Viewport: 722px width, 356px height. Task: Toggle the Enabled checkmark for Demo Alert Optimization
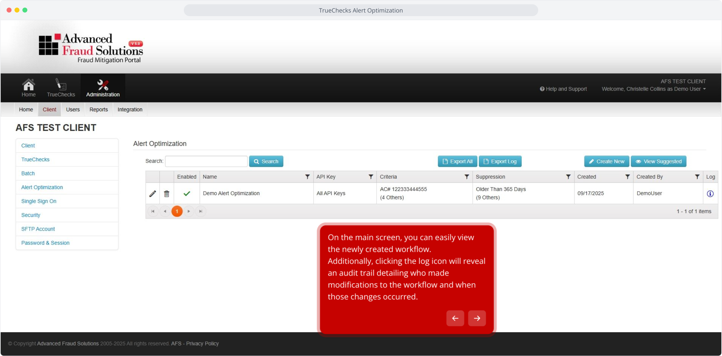(x=187, y=193)
